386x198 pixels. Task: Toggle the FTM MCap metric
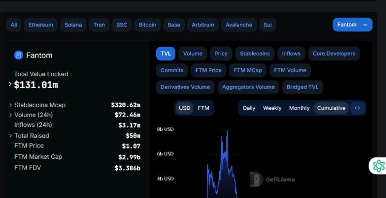[248, 70]
